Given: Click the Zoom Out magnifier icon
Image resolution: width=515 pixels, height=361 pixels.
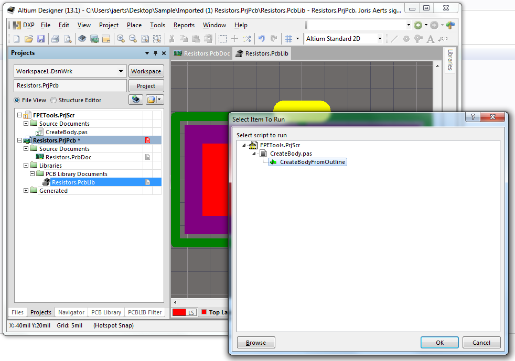Looking at the screenshot, I should (x=133, y=39).
